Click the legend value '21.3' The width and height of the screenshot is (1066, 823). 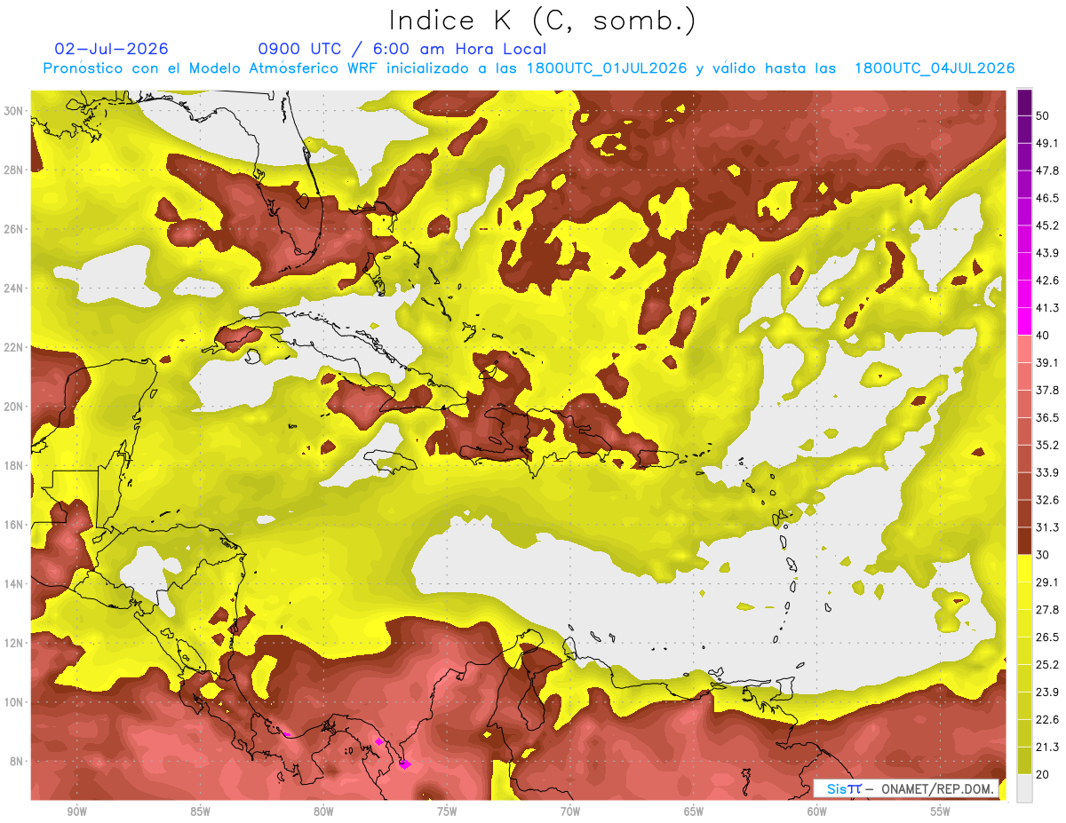(x=1046, y=747)
